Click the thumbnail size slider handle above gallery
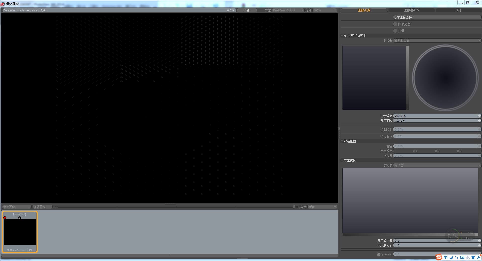The image size is (482, 261). click(294, 207)
